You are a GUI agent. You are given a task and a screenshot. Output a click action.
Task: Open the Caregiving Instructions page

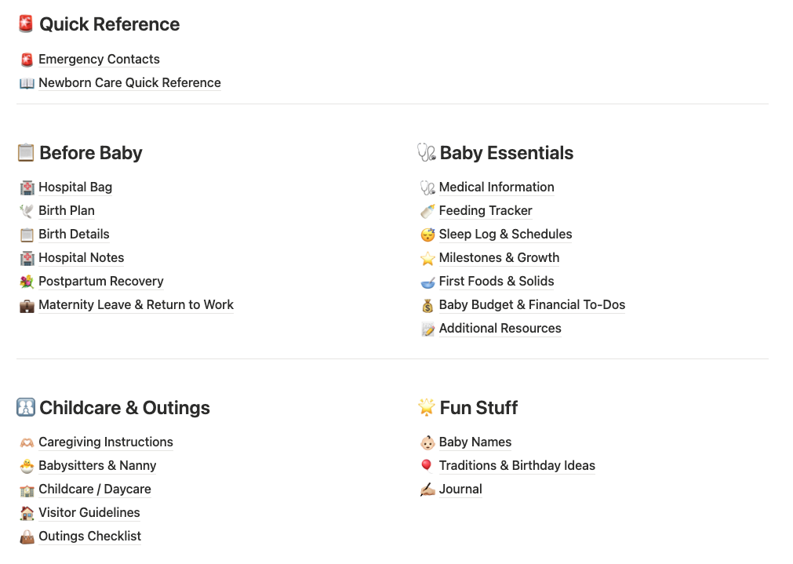click(106, 442)
